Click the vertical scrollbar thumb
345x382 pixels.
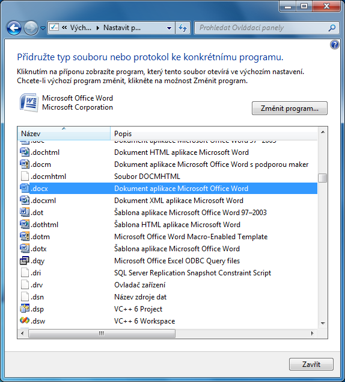[323, 178]
